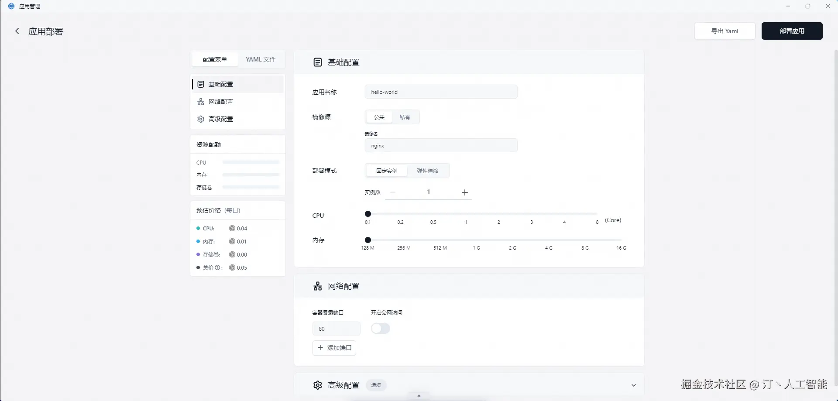Click the 选填 tag next to 高级配置
838x401 pixels.
(x=376, y=385)
